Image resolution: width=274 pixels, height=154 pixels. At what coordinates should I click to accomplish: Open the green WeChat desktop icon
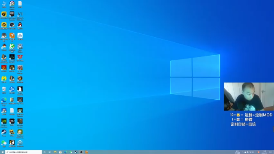click(4, 144)
